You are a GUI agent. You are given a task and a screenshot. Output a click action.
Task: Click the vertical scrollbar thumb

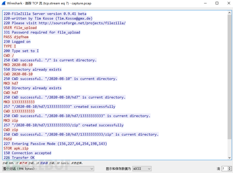coord(229,77)
